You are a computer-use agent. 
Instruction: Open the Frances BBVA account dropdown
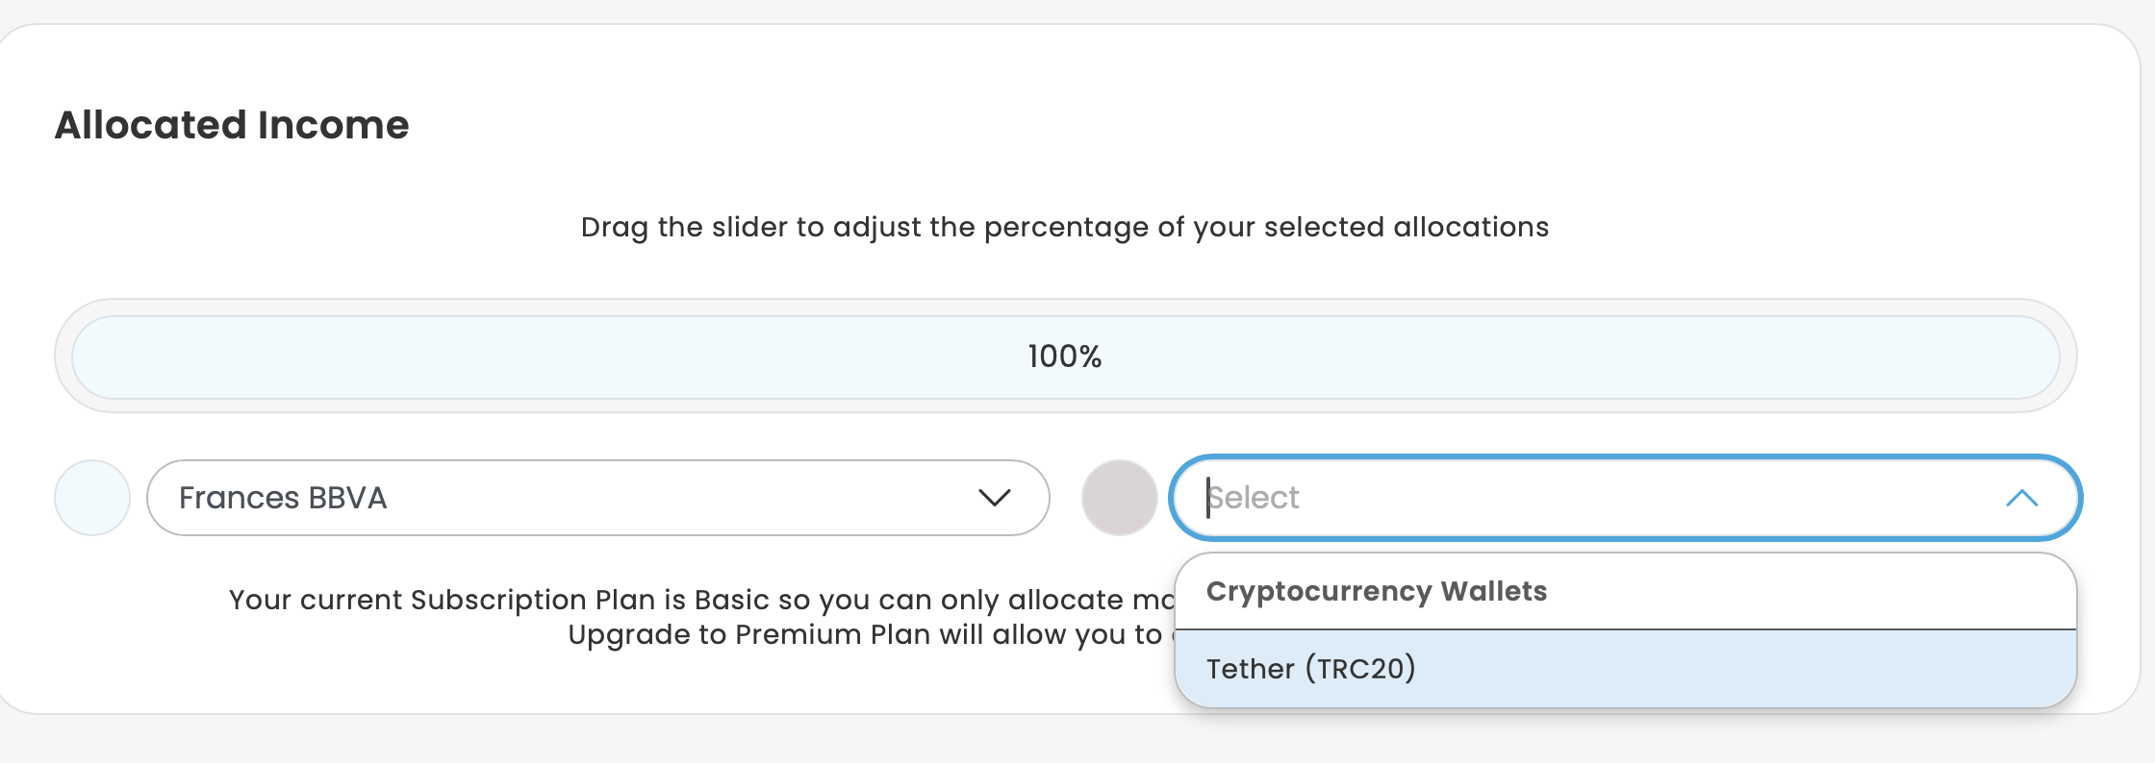coord(596,498)
